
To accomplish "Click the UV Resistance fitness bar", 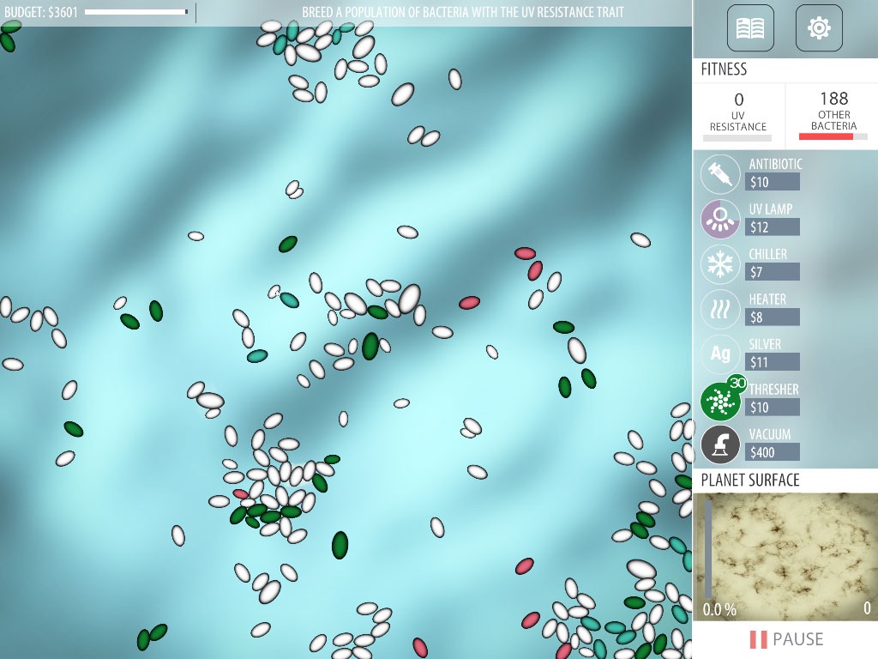I will tap(737, 138).
